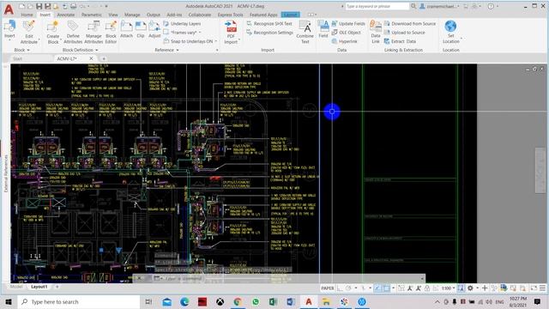Click Update Fields
This screenshot has width=549, height=309.
(x=348, y=23)
